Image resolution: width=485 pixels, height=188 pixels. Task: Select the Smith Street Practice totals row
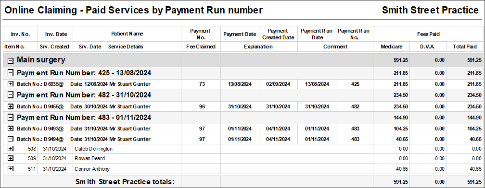pyautogui.click(x=243, y=182)
